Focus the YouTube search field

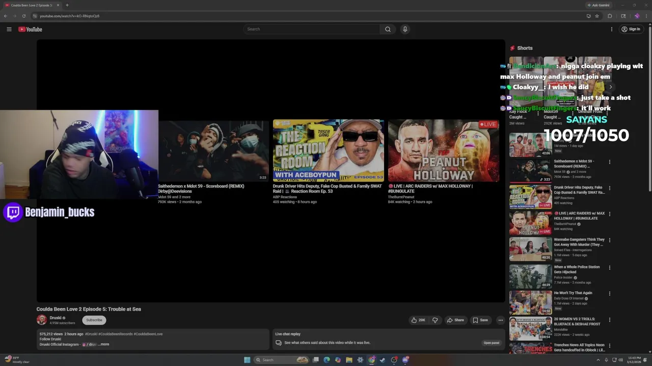pyautogui.click(x=311, y=29)
